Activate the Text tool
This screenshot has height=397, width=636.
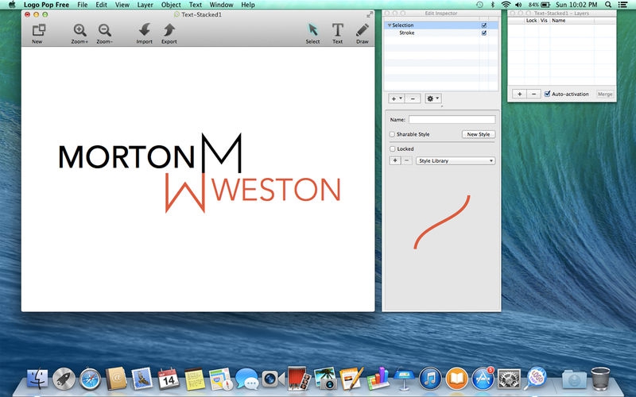pyautogui.click(x=337, y=30)
